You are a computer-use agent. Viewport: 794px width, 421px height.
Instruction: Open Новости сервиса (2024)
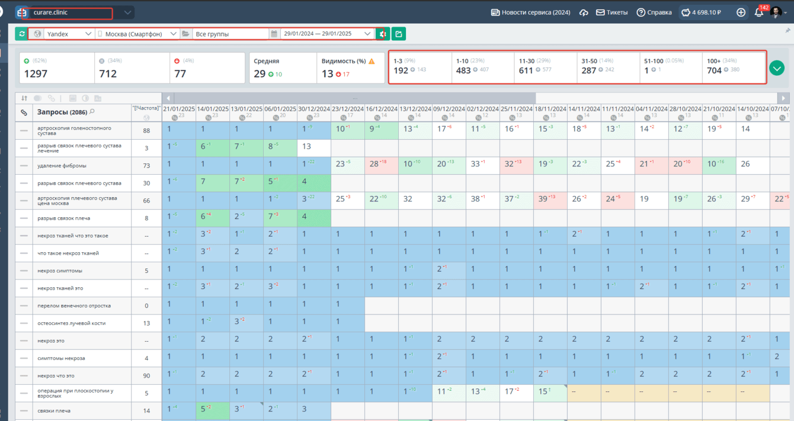(x=531, y=12)
